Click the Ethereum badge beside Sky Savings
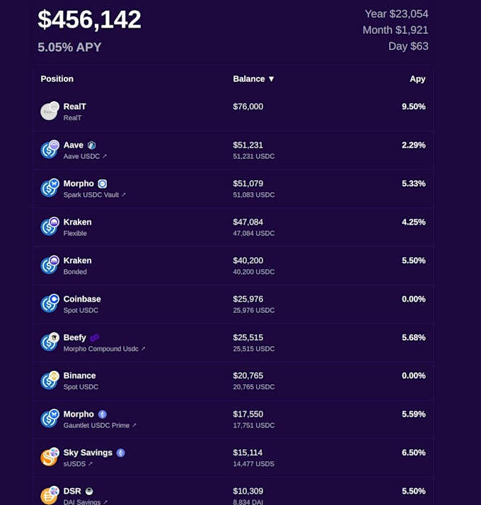The image size is (481, 505). (121, 453)
